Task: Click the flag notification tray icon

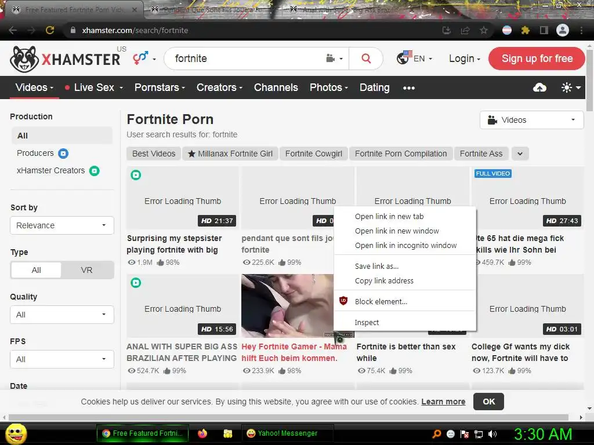Action: (465, 434)
